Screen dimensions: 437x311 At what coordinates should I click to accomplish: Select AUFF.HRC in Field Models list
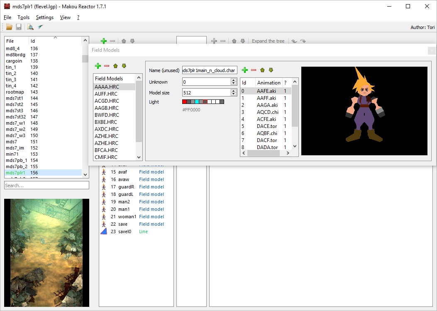[114, 94]
